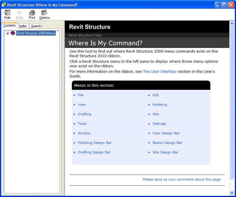Click the Where Is My Command? heading
The width and height of the screenshot is (236, 197).
click(105, 43)
